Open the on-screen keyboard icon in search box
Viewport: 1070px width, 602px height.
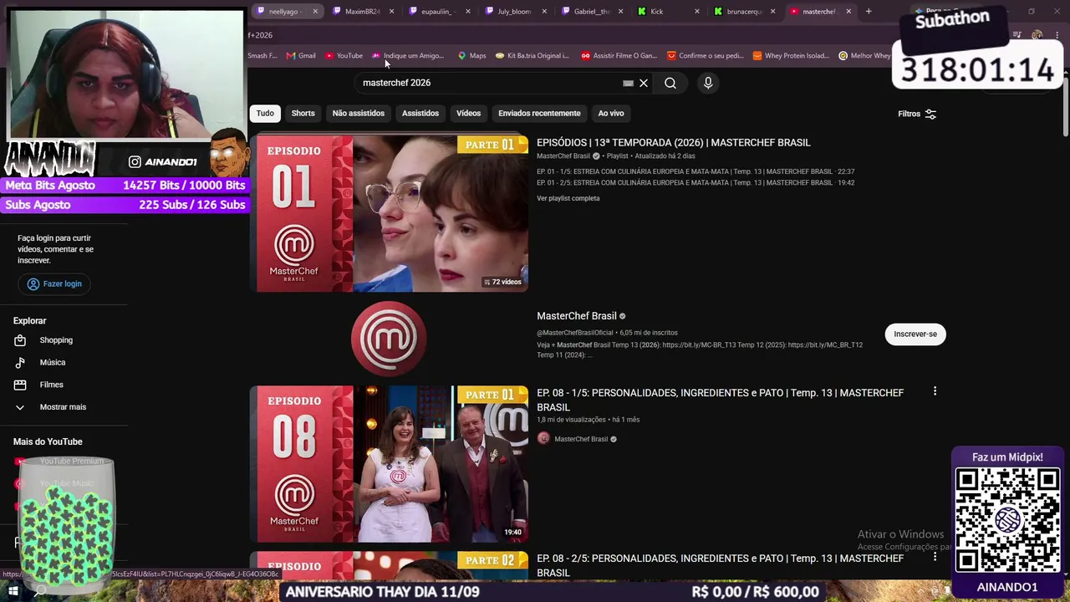628,84
